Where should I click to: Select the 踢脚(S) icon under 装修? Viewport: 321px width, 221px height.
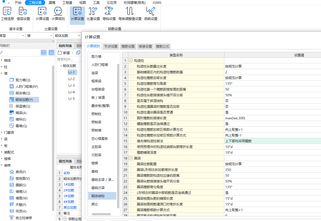tap(12, 185)
